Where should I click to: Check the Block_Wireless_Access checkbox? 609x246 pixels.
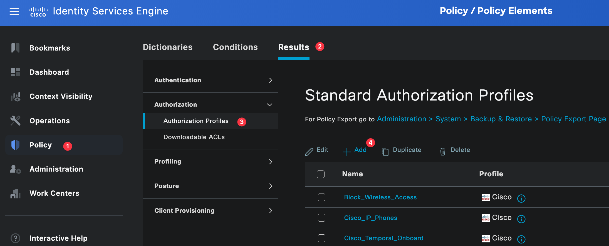coord(321,197)
